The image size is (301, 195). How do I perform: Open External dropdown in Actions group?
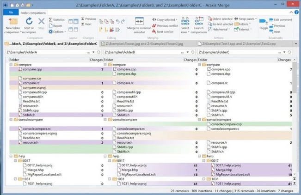coord(243,30)
